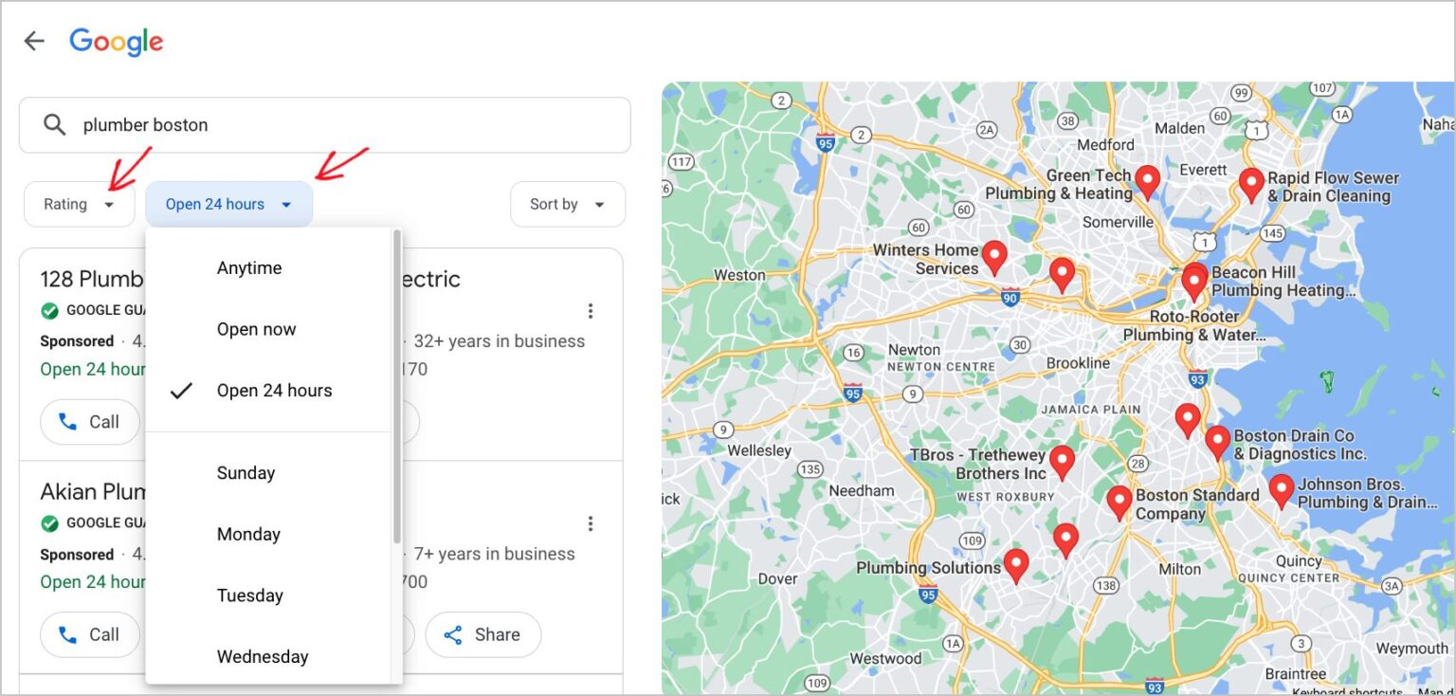Select the Anytime filter option
Screen dimensions: 1456x696
(249, 267)
